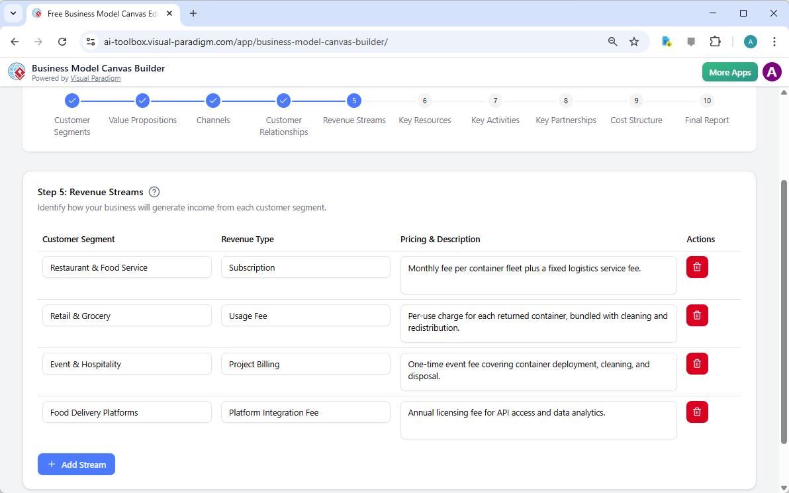The height and width of the screenshot is (493, 789).
Task: View site information in the address bar
Action: [90, 41]
